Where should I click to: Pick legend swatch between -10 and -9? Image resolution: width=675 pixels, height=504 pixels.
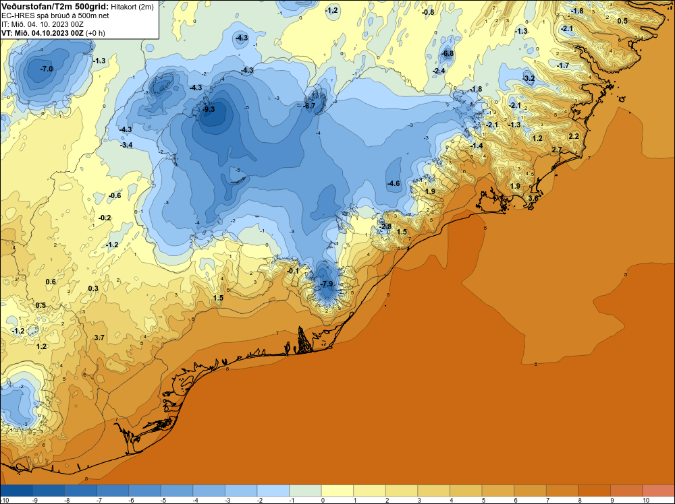(x=17, y=491)
